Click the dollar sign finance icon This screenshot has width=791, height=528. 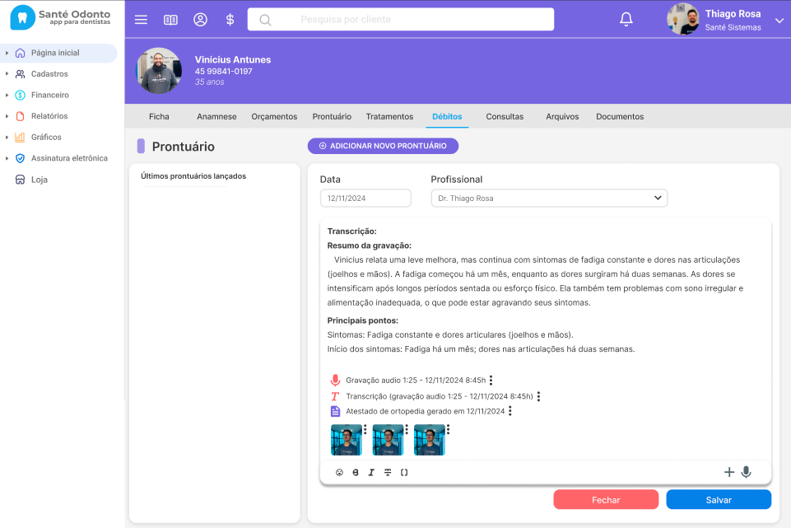click(230, 20)
